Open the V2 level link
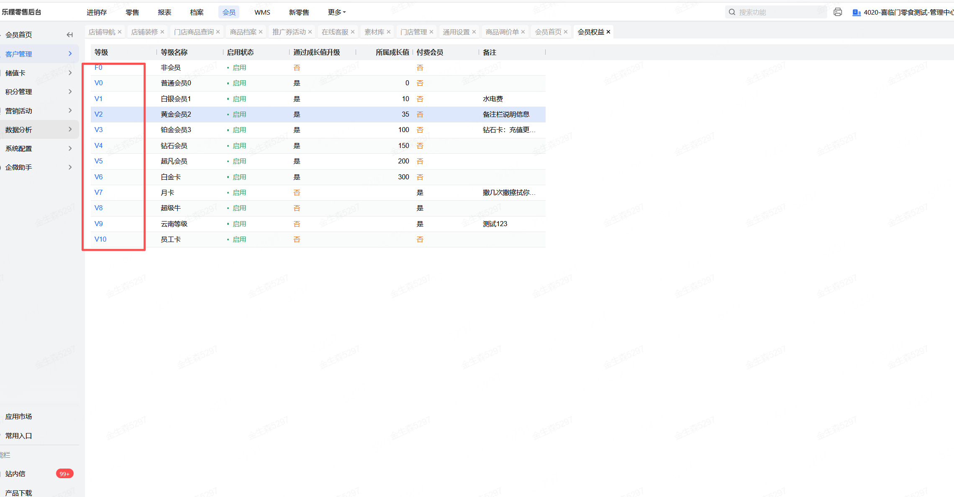The image size is (954, 497). tap(98, 114)
